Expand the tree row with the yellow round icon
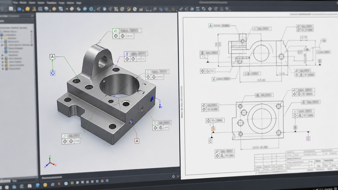338x190 pixels. pos(2,38)
